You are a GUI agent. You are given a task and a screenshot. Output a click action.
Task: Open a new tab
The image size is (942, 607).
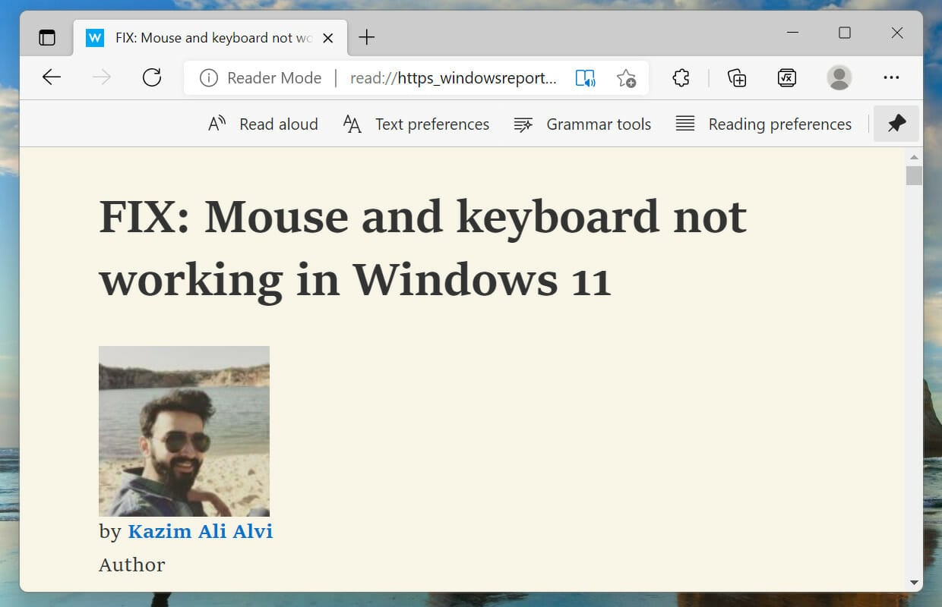(367, 37)
